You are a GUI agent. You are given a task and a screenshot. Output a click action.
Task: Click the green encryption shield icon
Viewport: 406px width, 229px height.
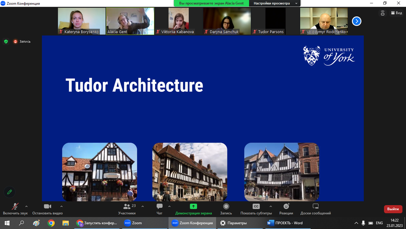(6, 42)
